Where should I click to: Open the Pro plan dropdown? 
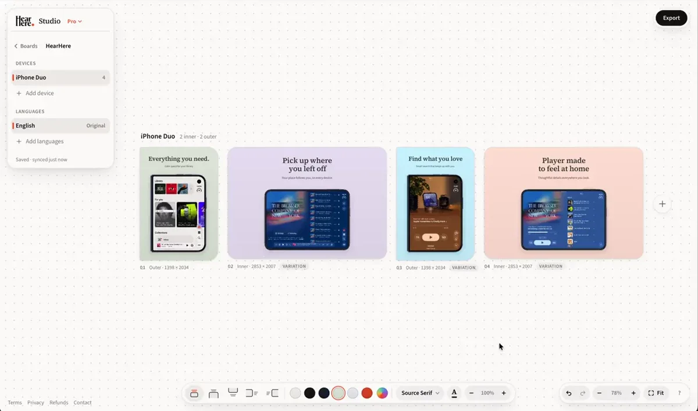click(x=74, y=21)
